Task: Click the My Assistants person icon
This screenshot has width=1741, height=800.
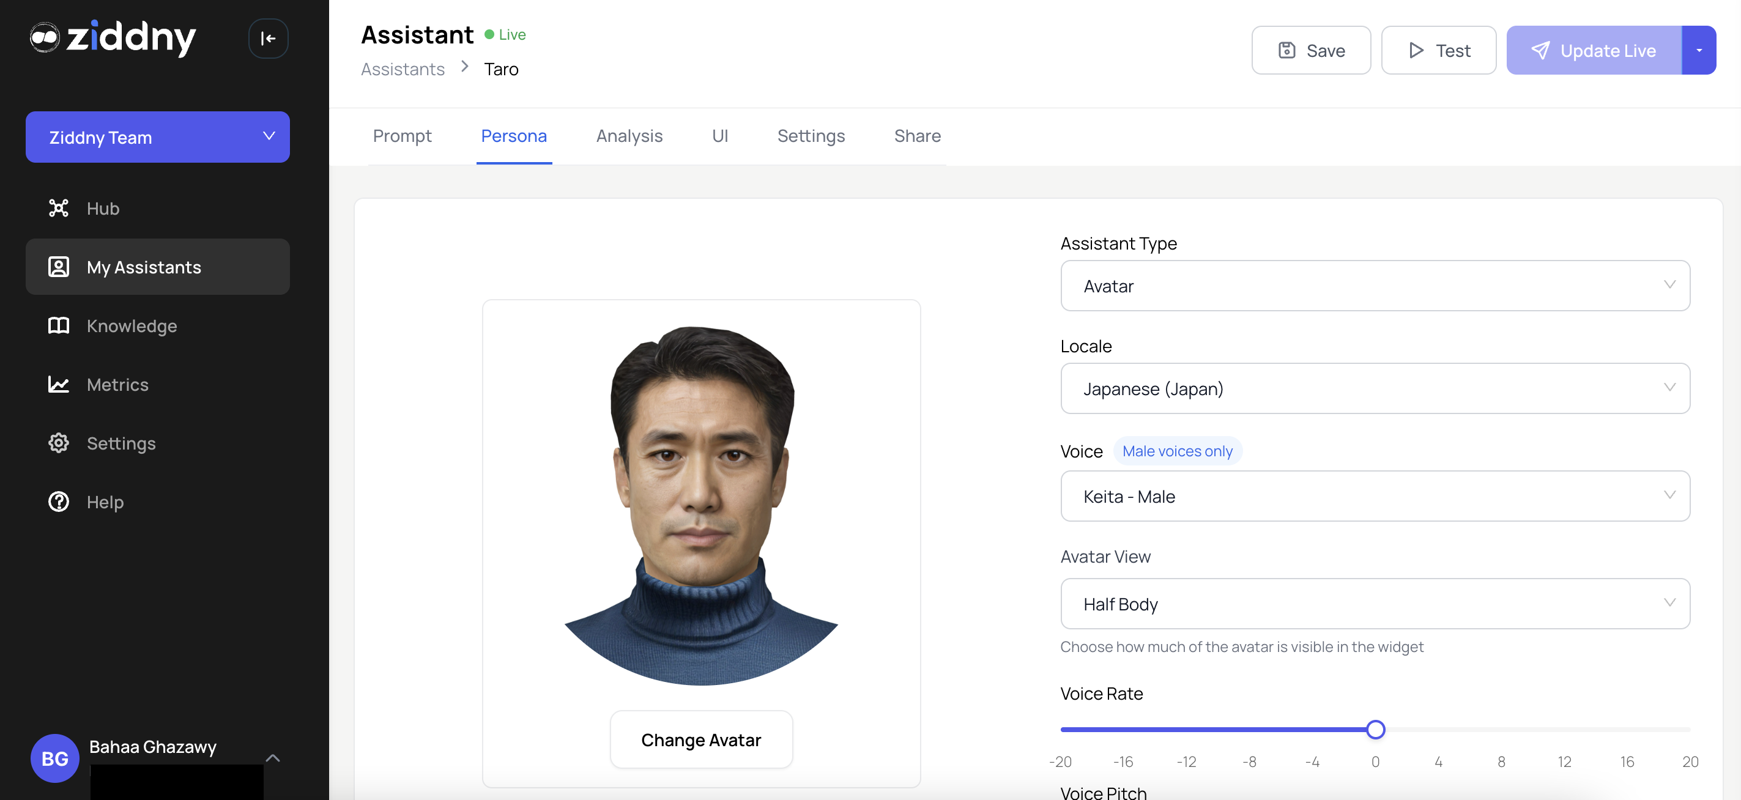Action: pyautogui.click(x=59, y=267)
